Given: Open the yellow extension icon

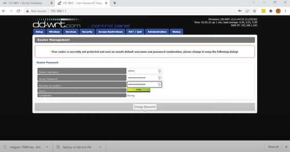Looking at the screenshot, I should tap(264, 11).
